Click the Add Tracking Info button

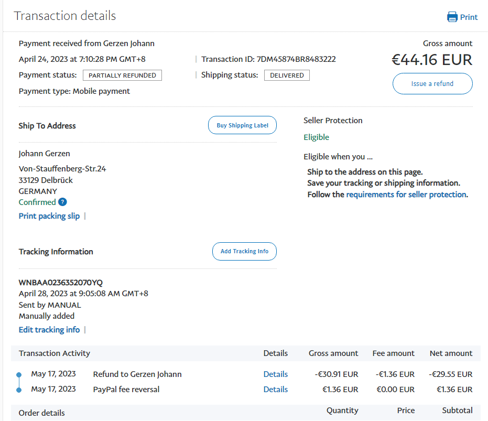(244, 251)
